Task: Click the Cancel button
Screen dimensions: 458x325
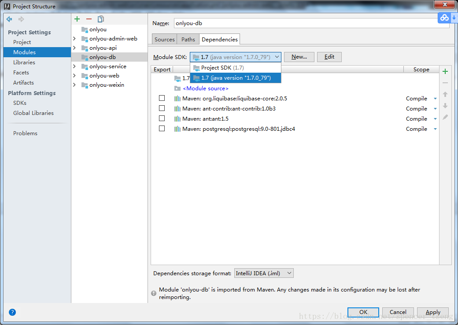Action: click(x=398, y=312)
